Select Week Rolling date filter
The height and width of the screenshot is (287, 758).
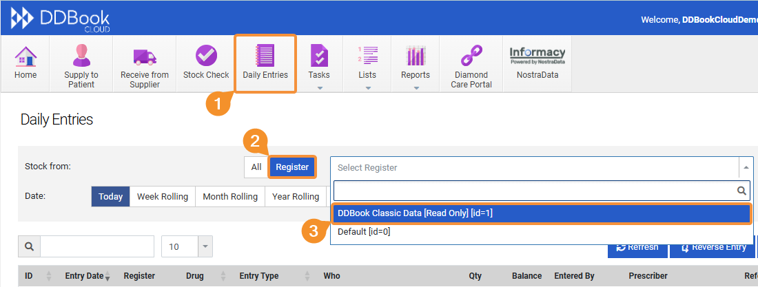point(163,197)
